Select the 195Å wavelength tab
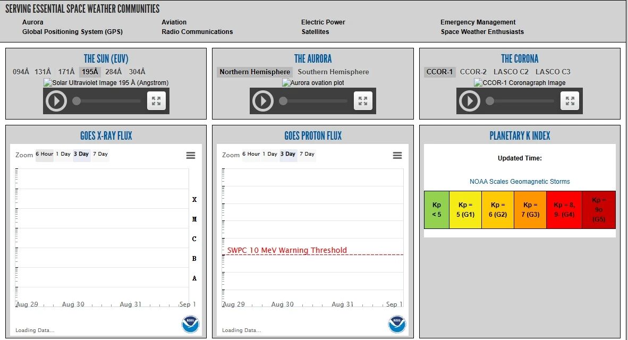The width and height of the screenshot is (628, 340). (90, 72)
